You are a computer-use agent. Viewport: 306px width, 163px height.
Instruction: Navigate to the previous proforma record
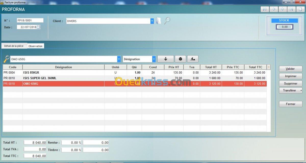pos(274,9)
